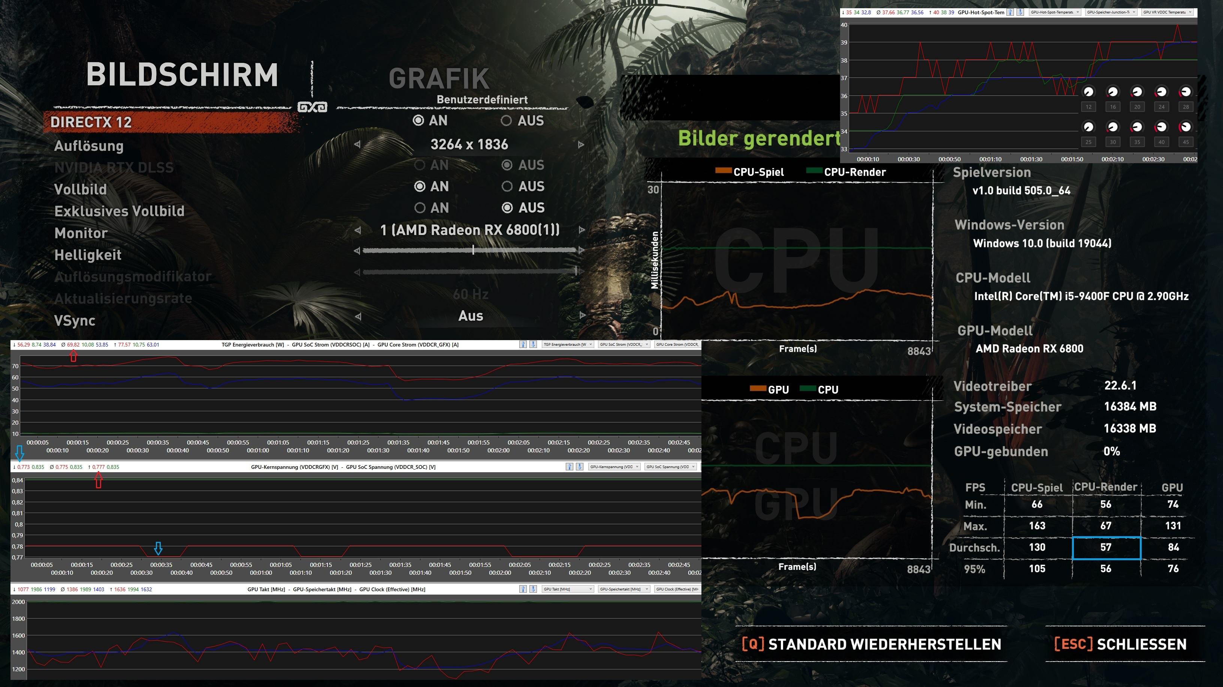1223x687 pixels.
Task: Click the dial knob above value 45
Action: [x=1186, y=126]
